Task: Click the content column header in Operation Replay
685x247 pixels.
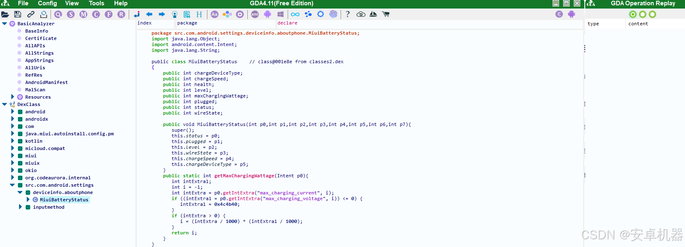Action: (638, 24)
